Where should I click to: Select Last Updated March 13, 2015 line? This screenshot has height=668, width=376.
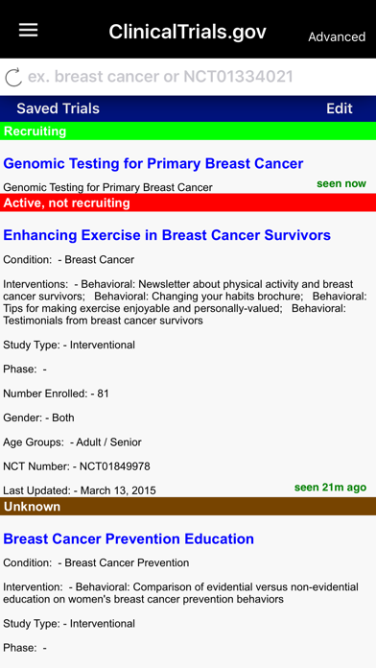coord(80,490)
